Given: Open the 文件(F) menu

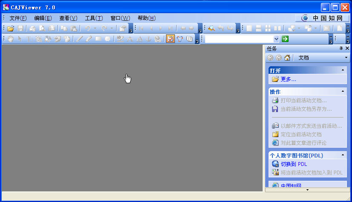Looking at the screenshot, I should (x=18, y=18).
